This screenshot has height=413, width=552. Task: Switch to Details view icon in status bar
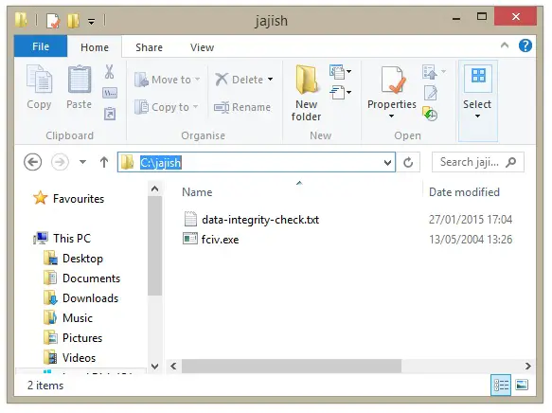point(501,385)
